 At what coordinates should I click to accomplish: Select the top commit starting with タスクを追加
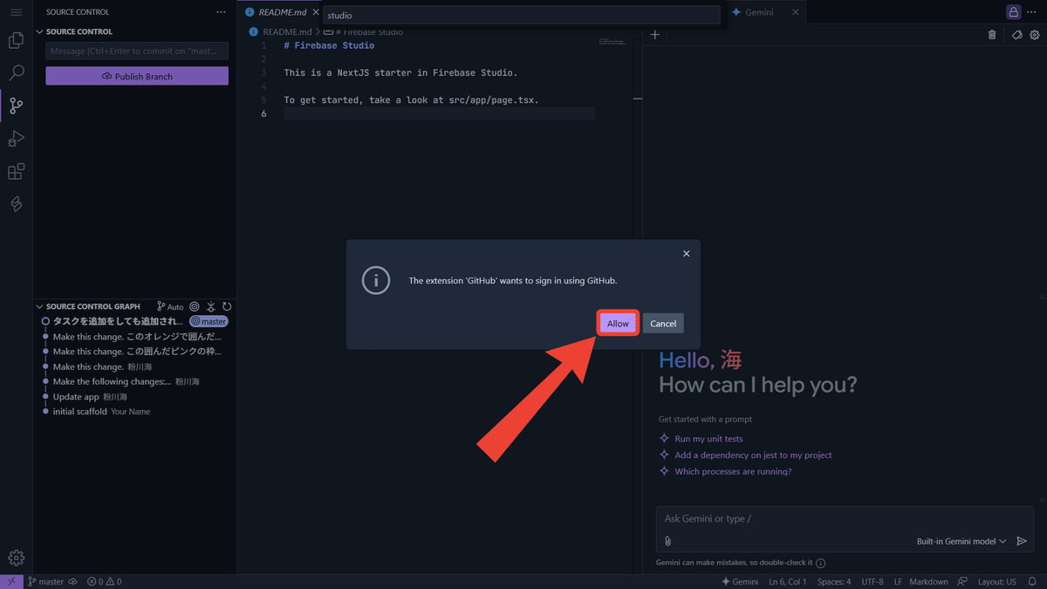coord(134,321)
